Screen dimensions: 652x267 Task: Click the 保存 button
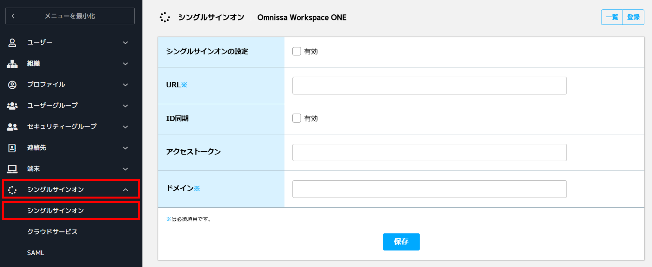coord(401,242)
